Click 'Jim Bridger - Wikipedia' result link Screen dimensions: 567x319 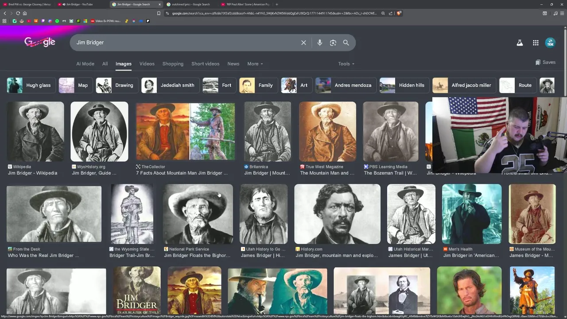click(32, 173)
